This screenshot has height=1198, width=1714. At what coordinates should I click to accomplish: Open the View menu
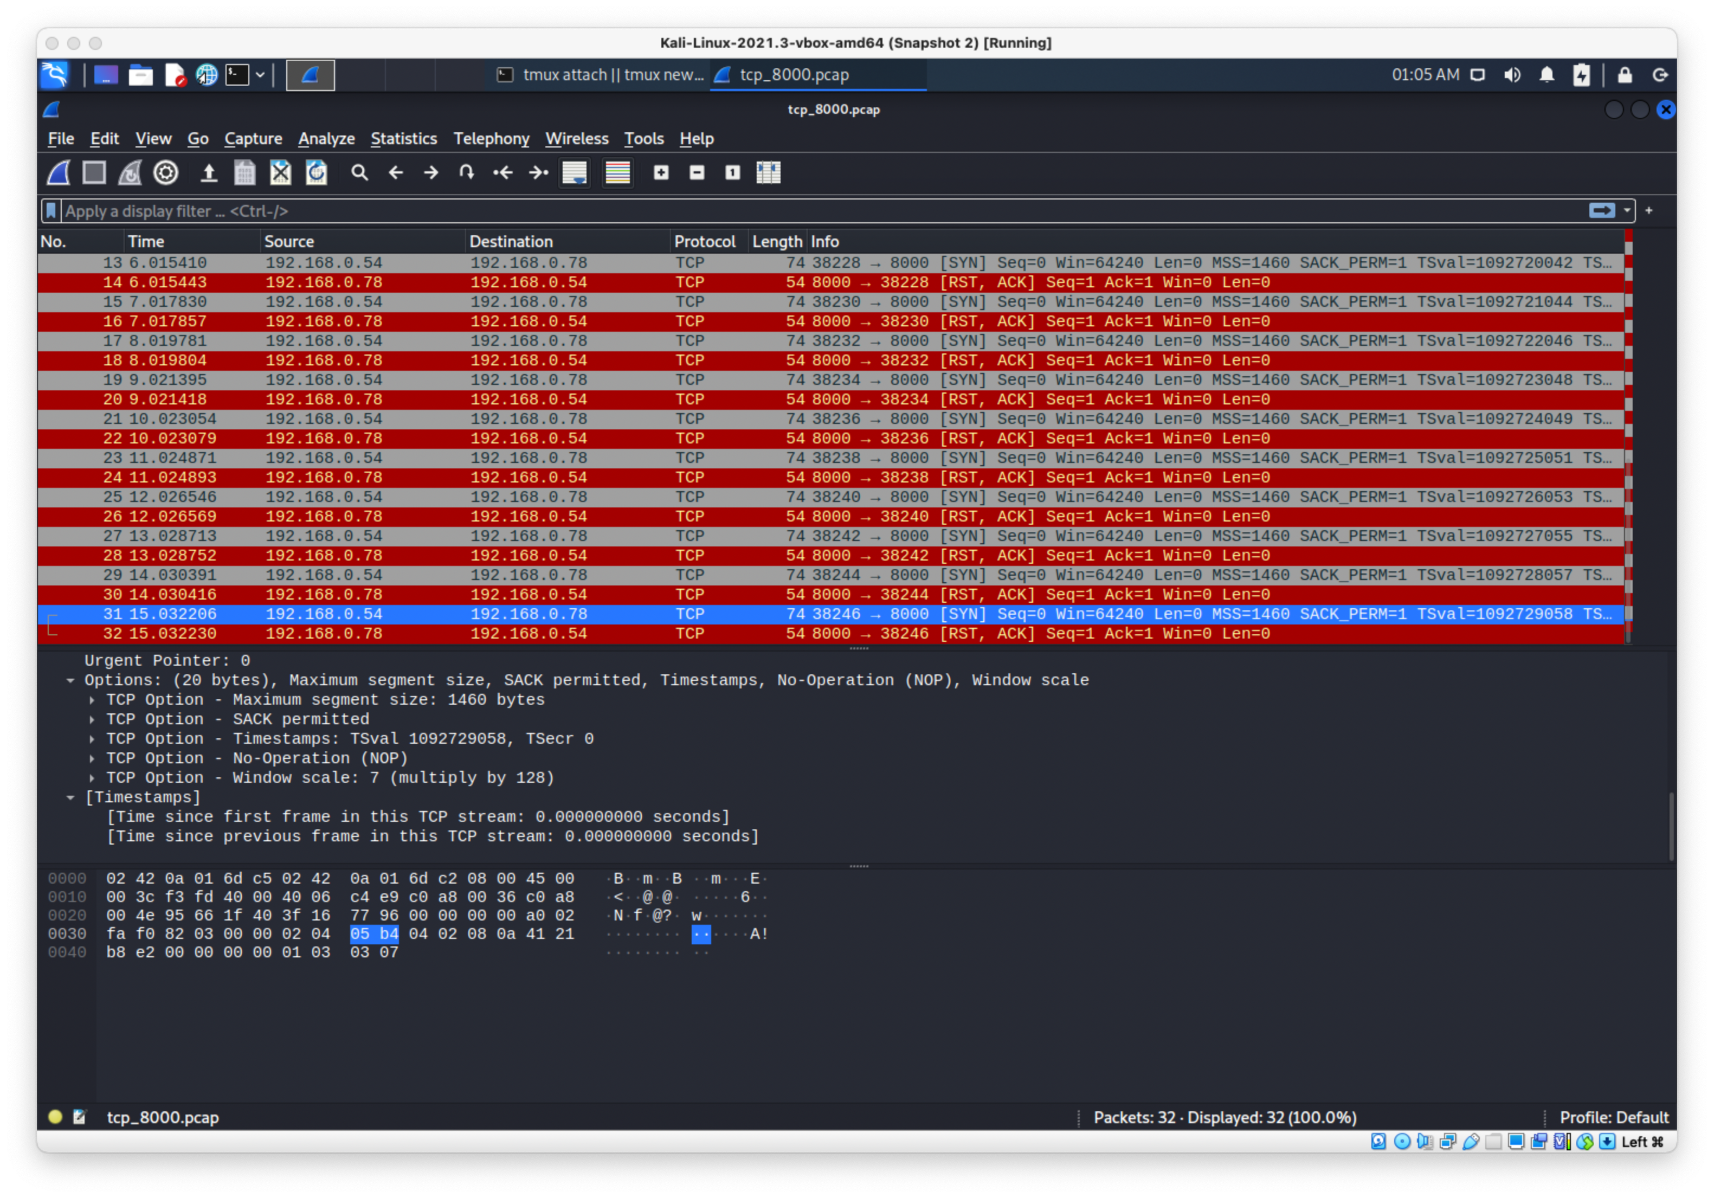153,139
